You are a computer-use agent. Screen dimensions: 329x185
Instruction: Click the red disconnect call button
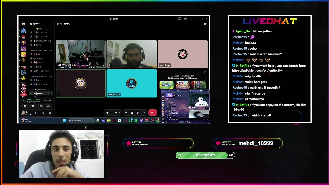click(x=152, y=113)
